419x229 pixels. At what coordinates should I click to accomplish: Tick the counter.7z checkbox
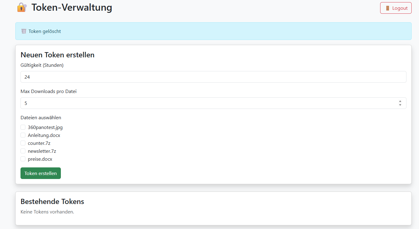tap(23, 143)
